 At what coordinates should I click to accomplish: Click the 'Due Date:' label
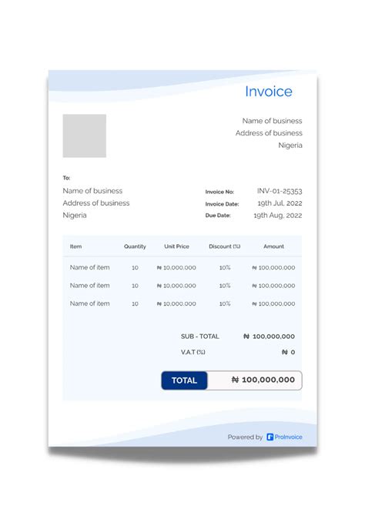pyautogui.click(x=218, y=216)
